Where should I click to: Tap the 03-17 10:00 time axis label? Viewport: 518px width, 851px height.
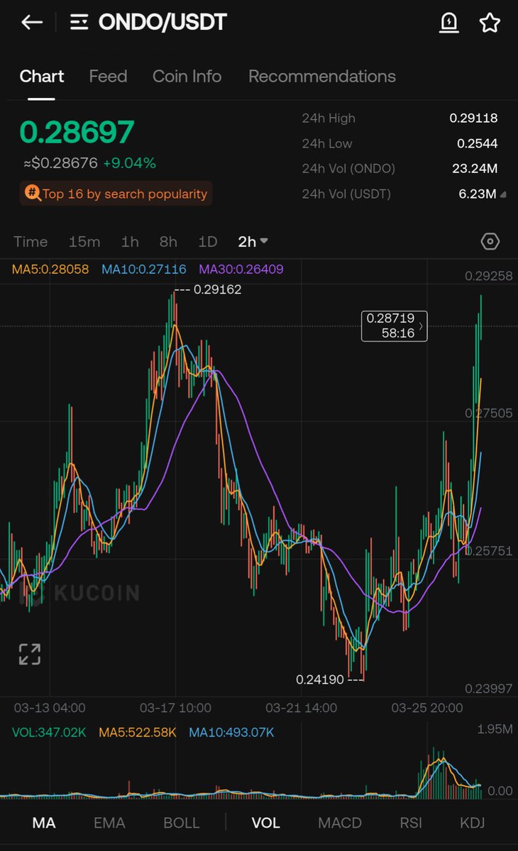click(175, 708)
